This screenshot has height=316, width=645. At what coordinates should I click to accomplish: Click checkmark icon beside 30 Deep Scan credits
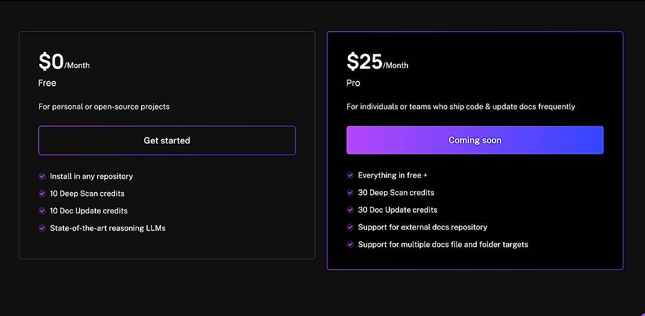coord(350,192)
